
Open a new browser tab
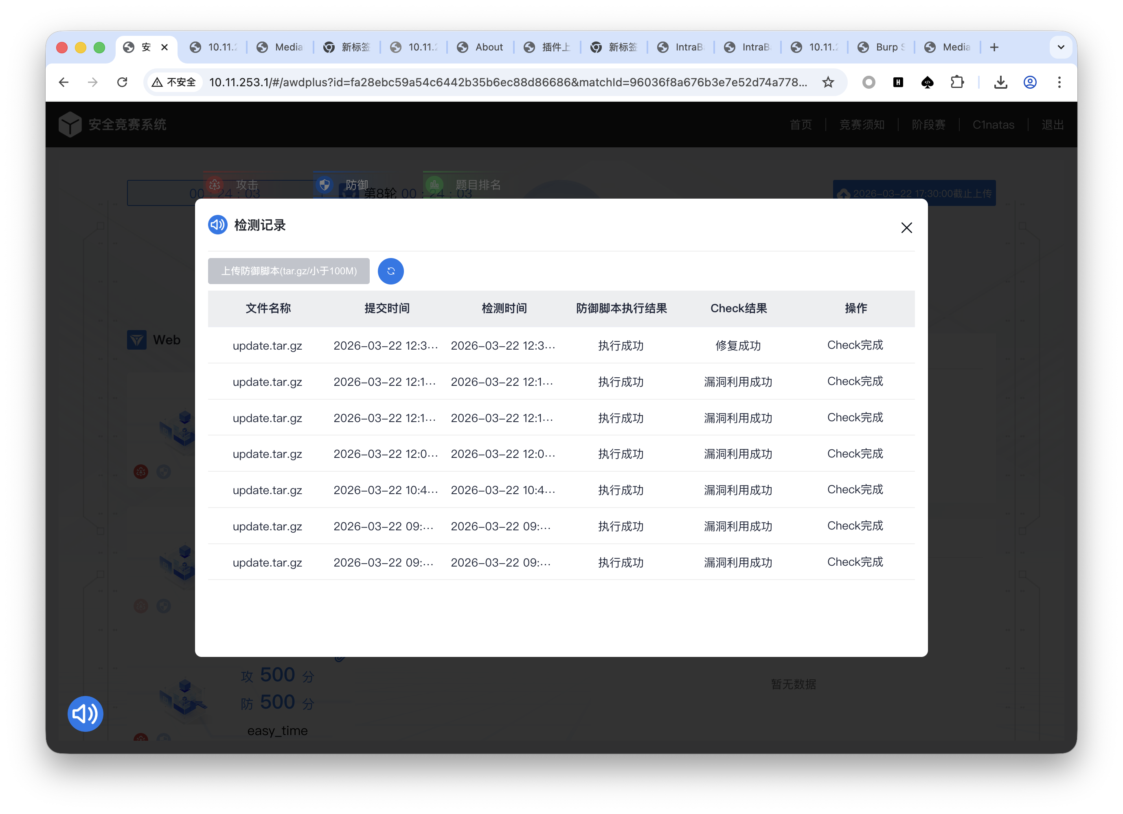point(994,48)
